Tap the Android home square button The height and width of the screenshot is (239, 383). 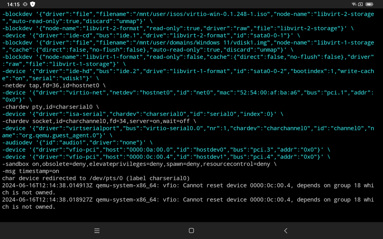click(x=191, y=231)
